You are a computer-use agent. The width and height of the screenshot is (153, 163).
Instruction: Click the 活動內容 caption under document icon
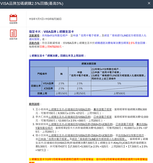[13, 39]
